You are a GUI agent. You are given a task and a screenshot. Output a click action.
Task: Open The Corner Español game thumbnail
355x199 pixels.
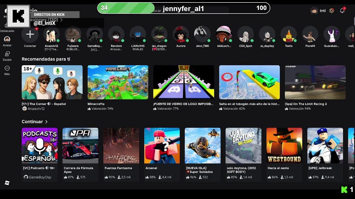point(52,82)
